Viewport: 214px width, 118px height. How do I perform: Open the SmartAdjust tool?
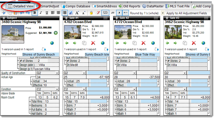click(x=50, y=6)
